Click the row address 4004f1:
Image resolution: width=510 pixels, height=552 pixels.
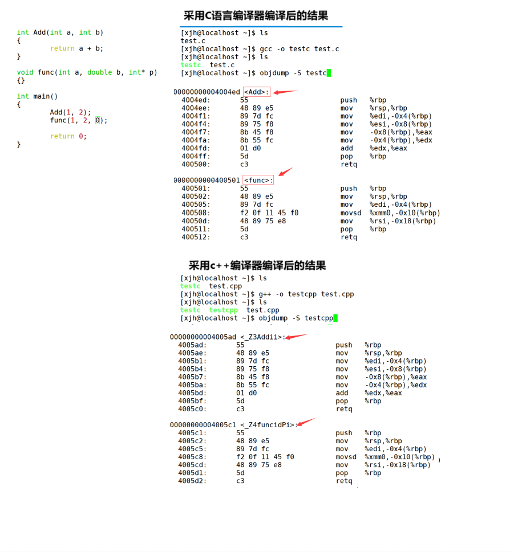click(196, 116)
